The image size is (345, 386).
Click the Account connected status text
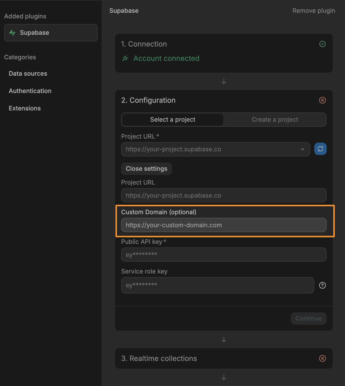click(166, 58)
